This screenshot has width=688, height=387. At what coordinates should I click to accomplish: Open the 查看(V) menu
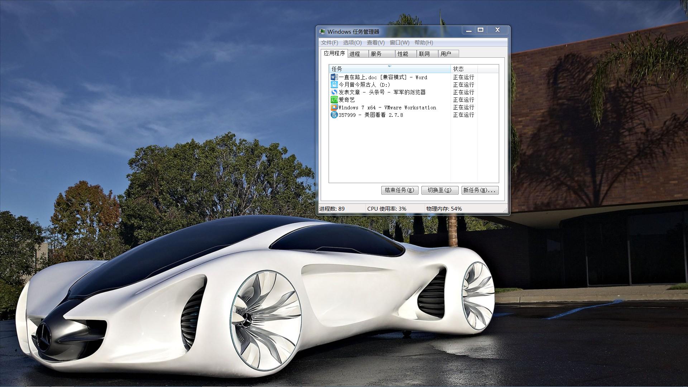click(x=376, y=43)
